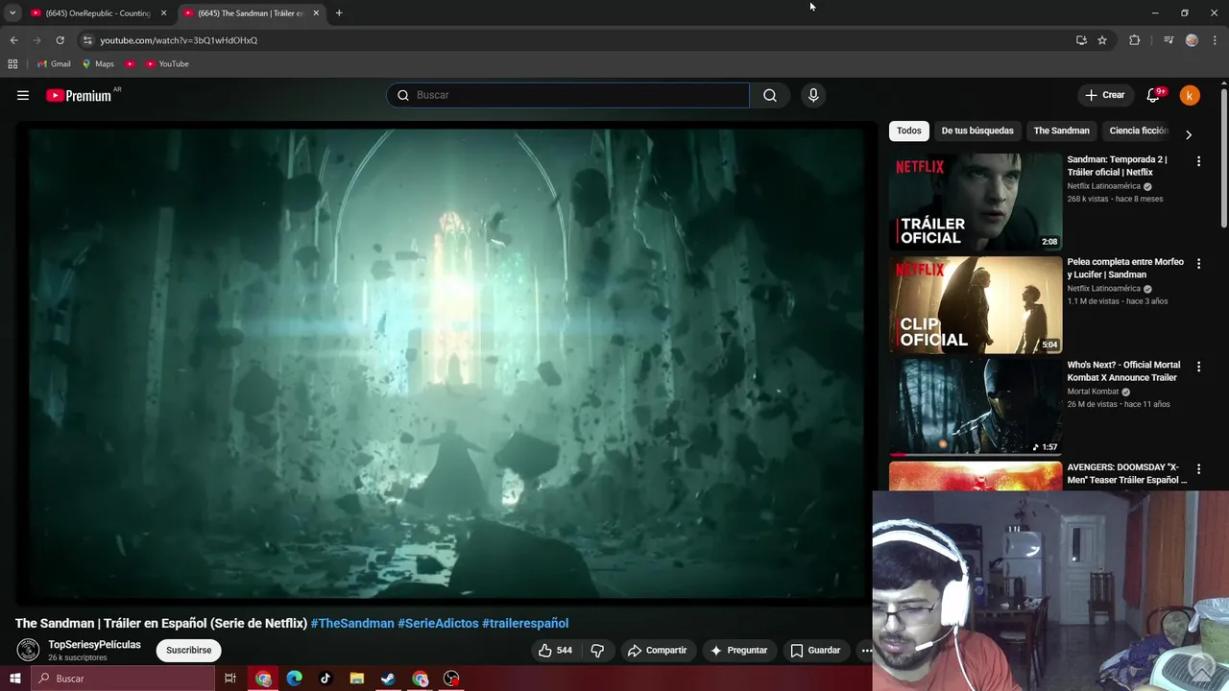View site information icon in address bar

tap(87, 40)
